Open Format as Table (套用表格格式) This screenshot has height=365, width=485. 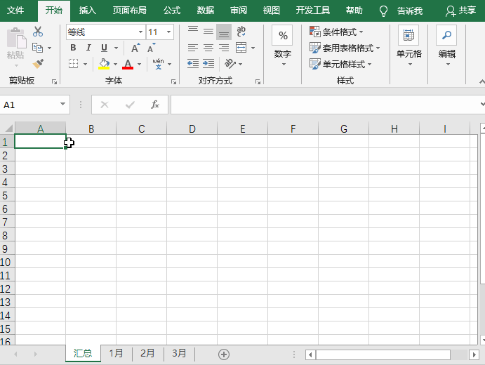pyautogui.click(x=345, y=48)
